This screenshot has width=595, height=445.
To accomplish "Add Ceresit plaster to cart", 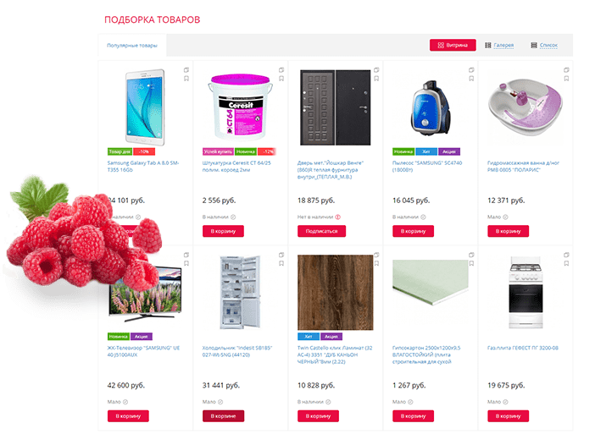I will coord(223,231).
